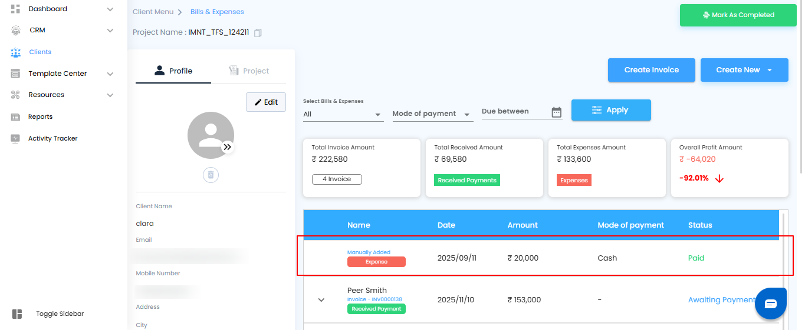
Task: Open Clients from the sidebar
Action: pos(40,52)
